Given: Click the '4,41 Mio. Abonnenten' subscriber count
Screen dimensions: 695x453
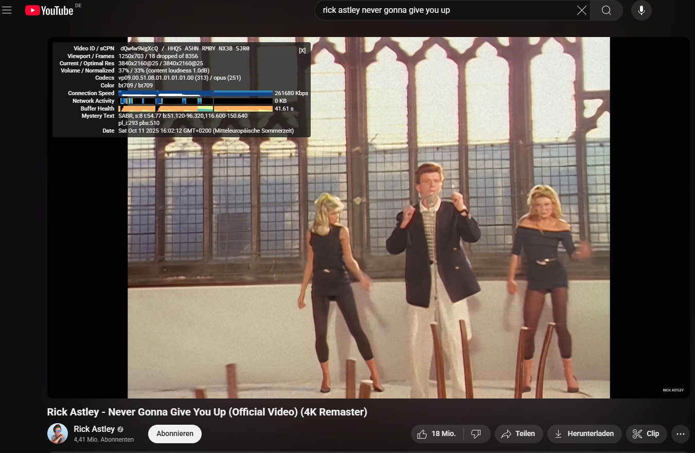Looking at the screenshot, I should coord(104,440).
